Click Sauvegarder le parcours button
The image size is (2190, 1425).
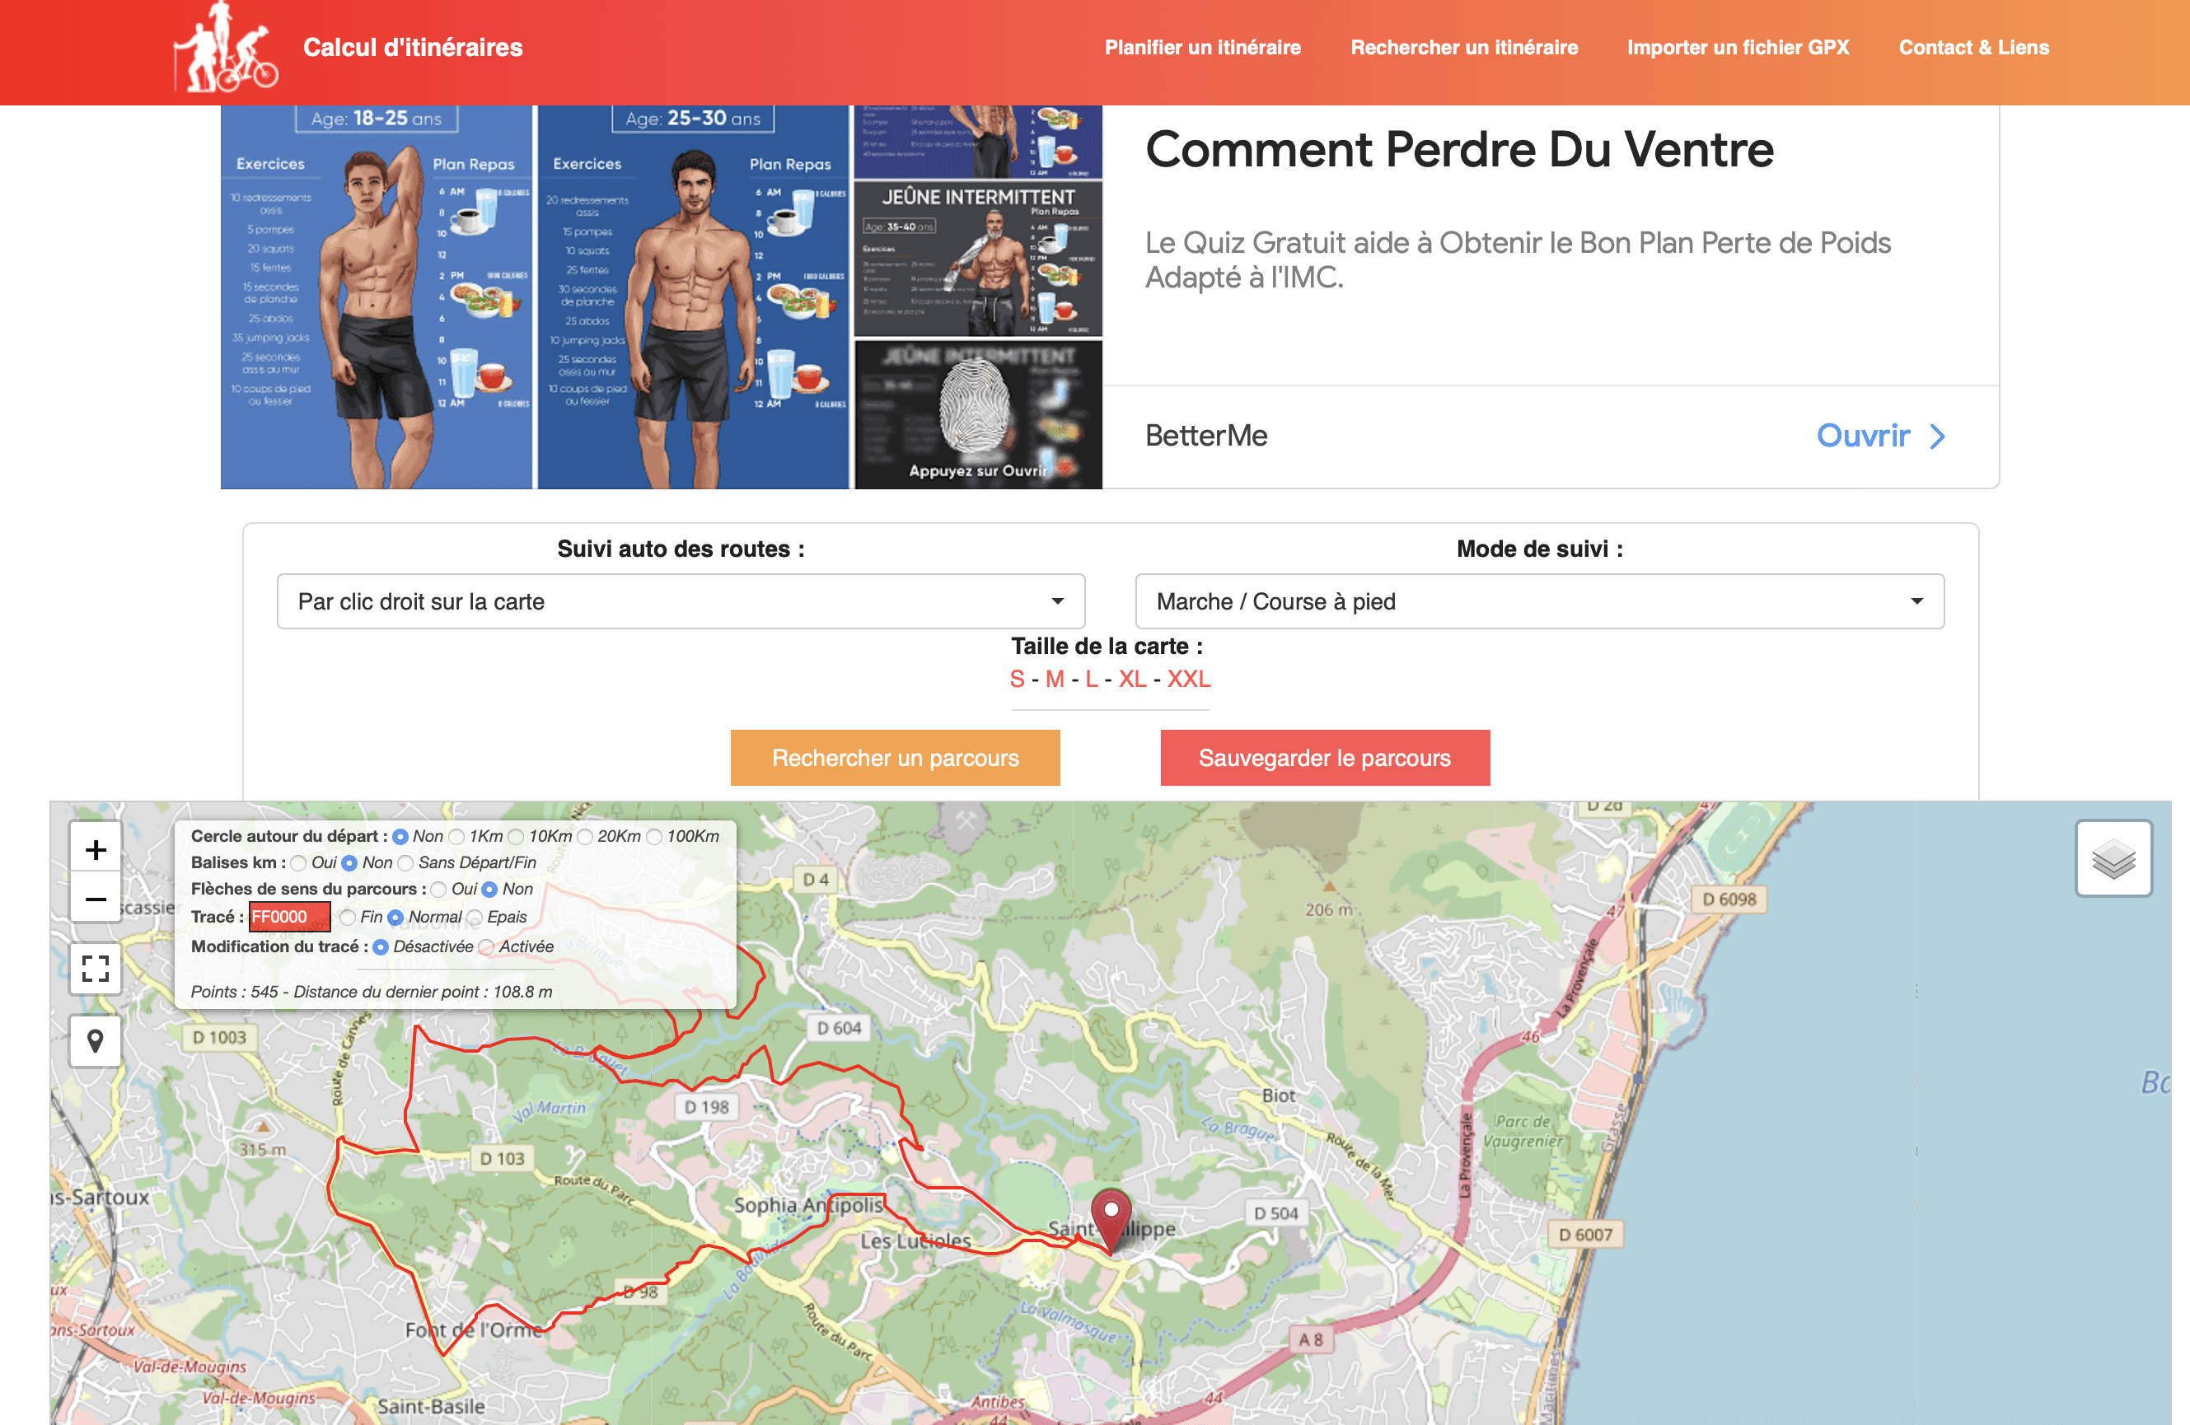pos(1325,758)
